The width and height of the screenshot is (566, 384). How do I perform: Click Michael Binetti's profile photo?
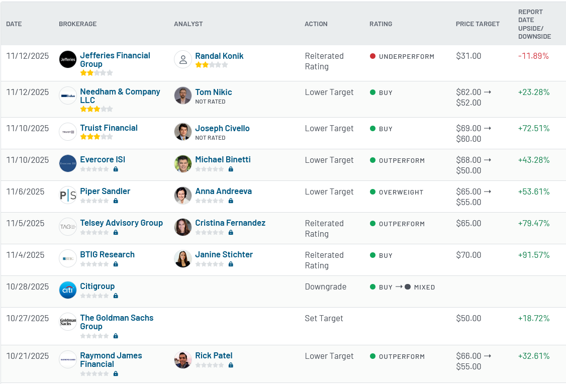click(x=183, y=163)
